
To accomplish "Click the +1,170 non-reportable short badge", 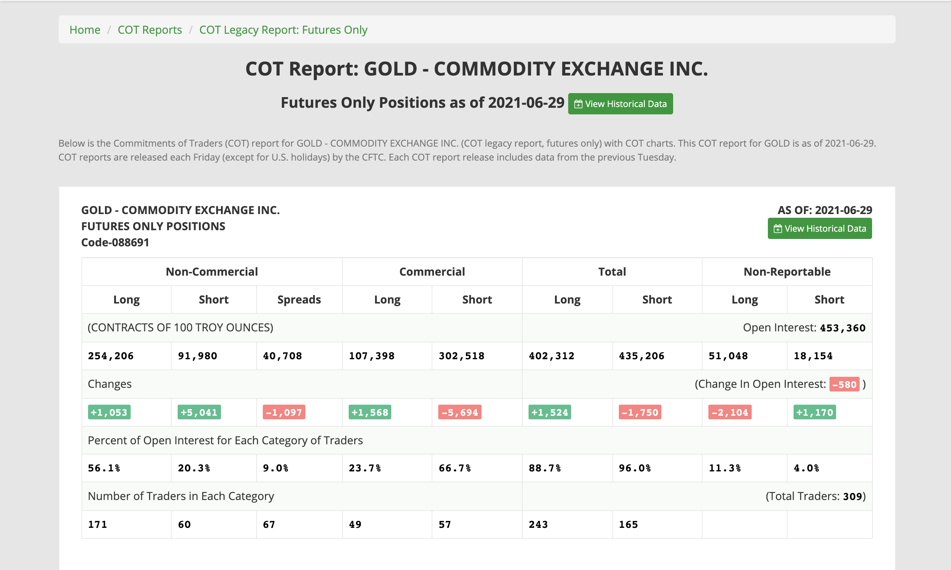I will coord(814,412).
